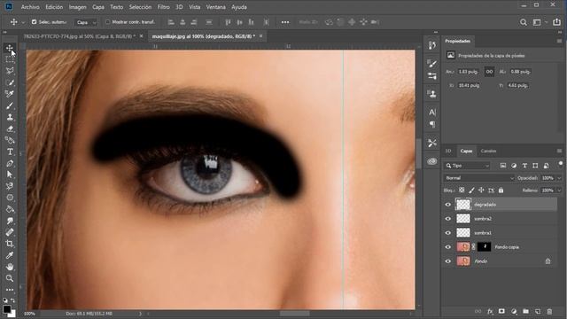567x319 pixels.
Task: Select the Eraser tool
Action: (x=10, y=128)
